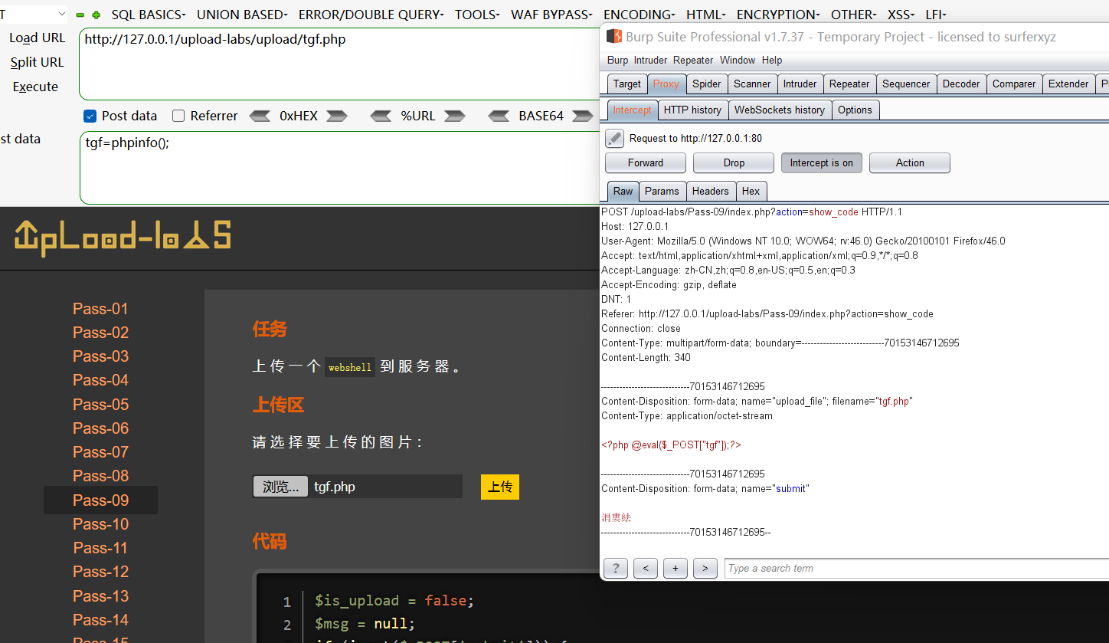Click Split URL in HackBar
Viewport: 1109px width, 643px height.
click(37, 62)
